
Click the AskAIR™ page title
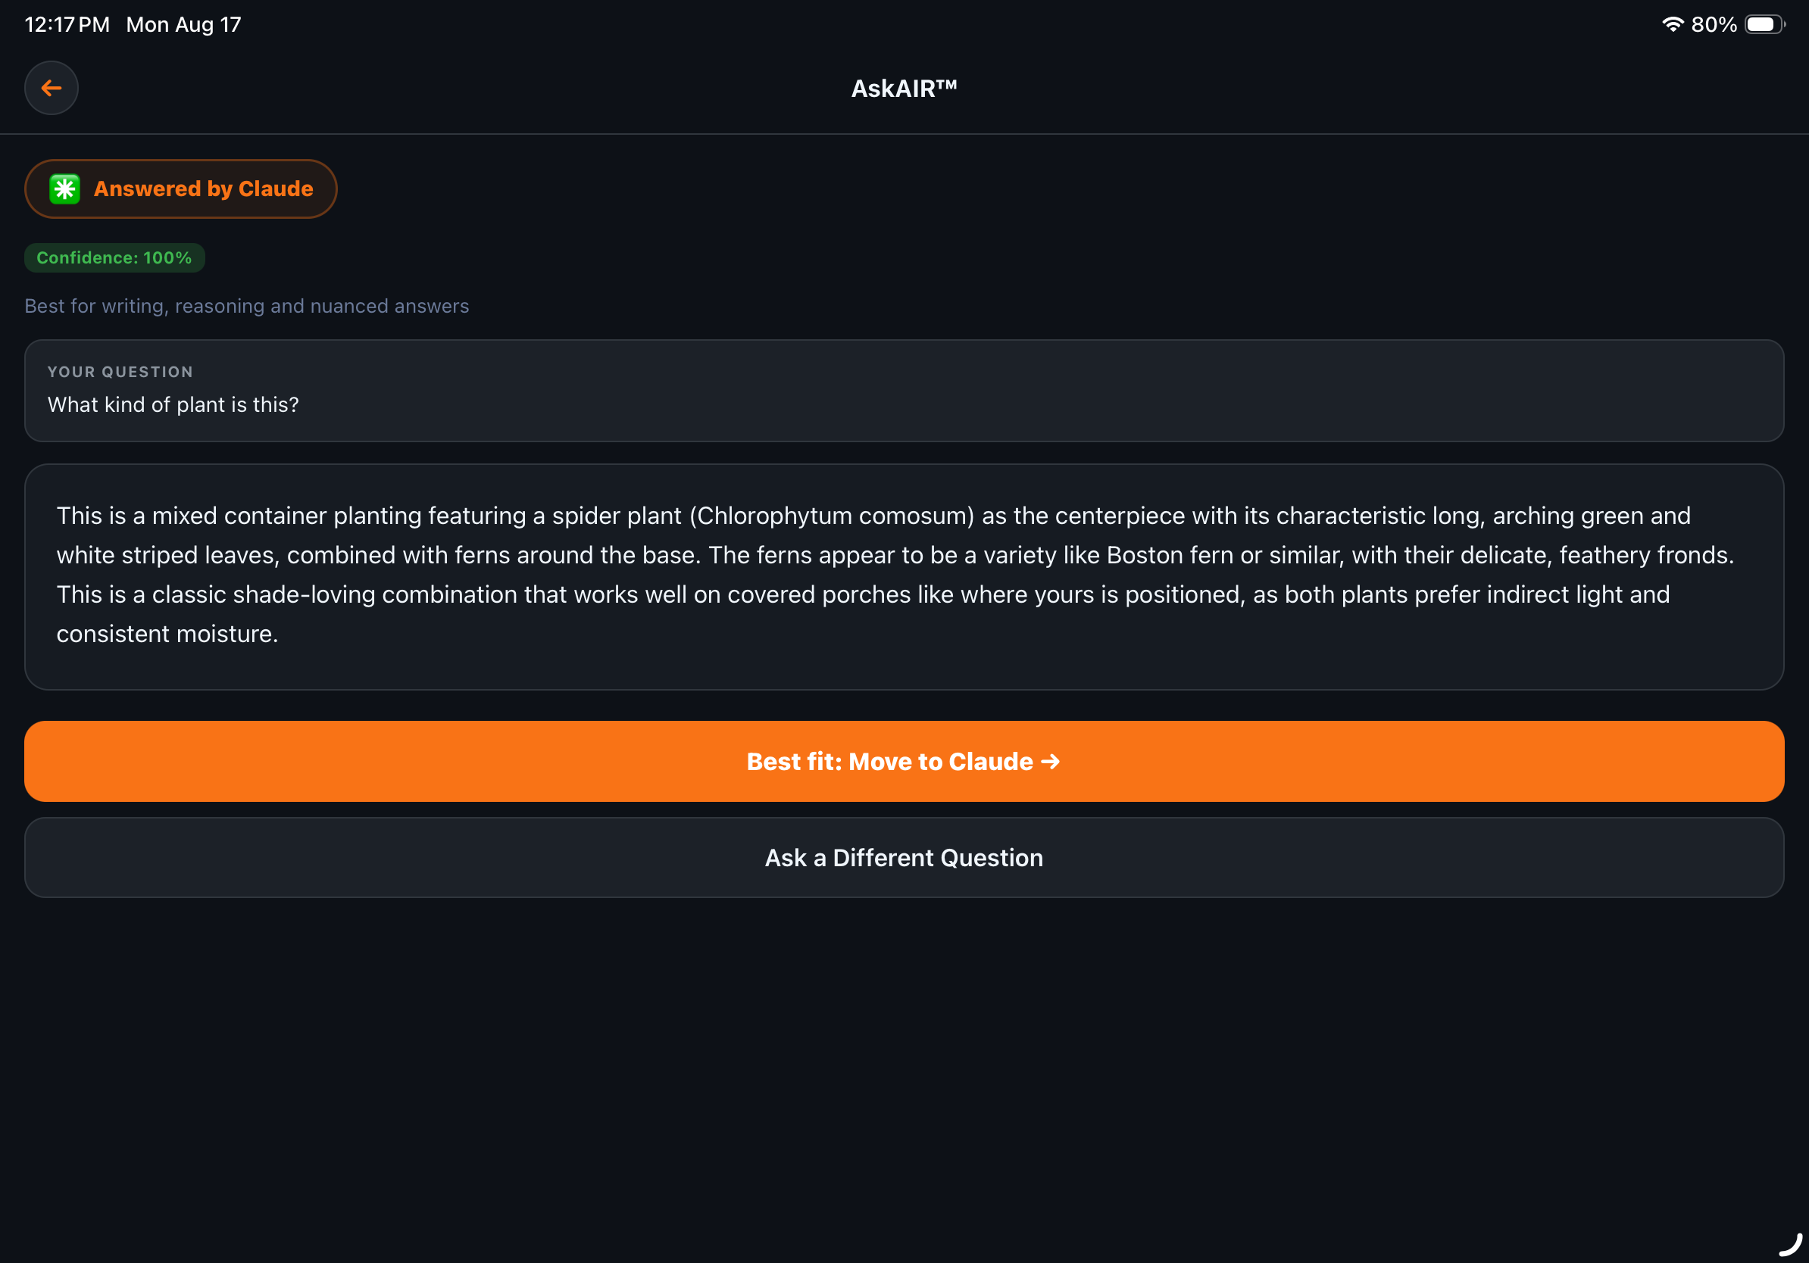pyautogui.click(x=904, y=88)
